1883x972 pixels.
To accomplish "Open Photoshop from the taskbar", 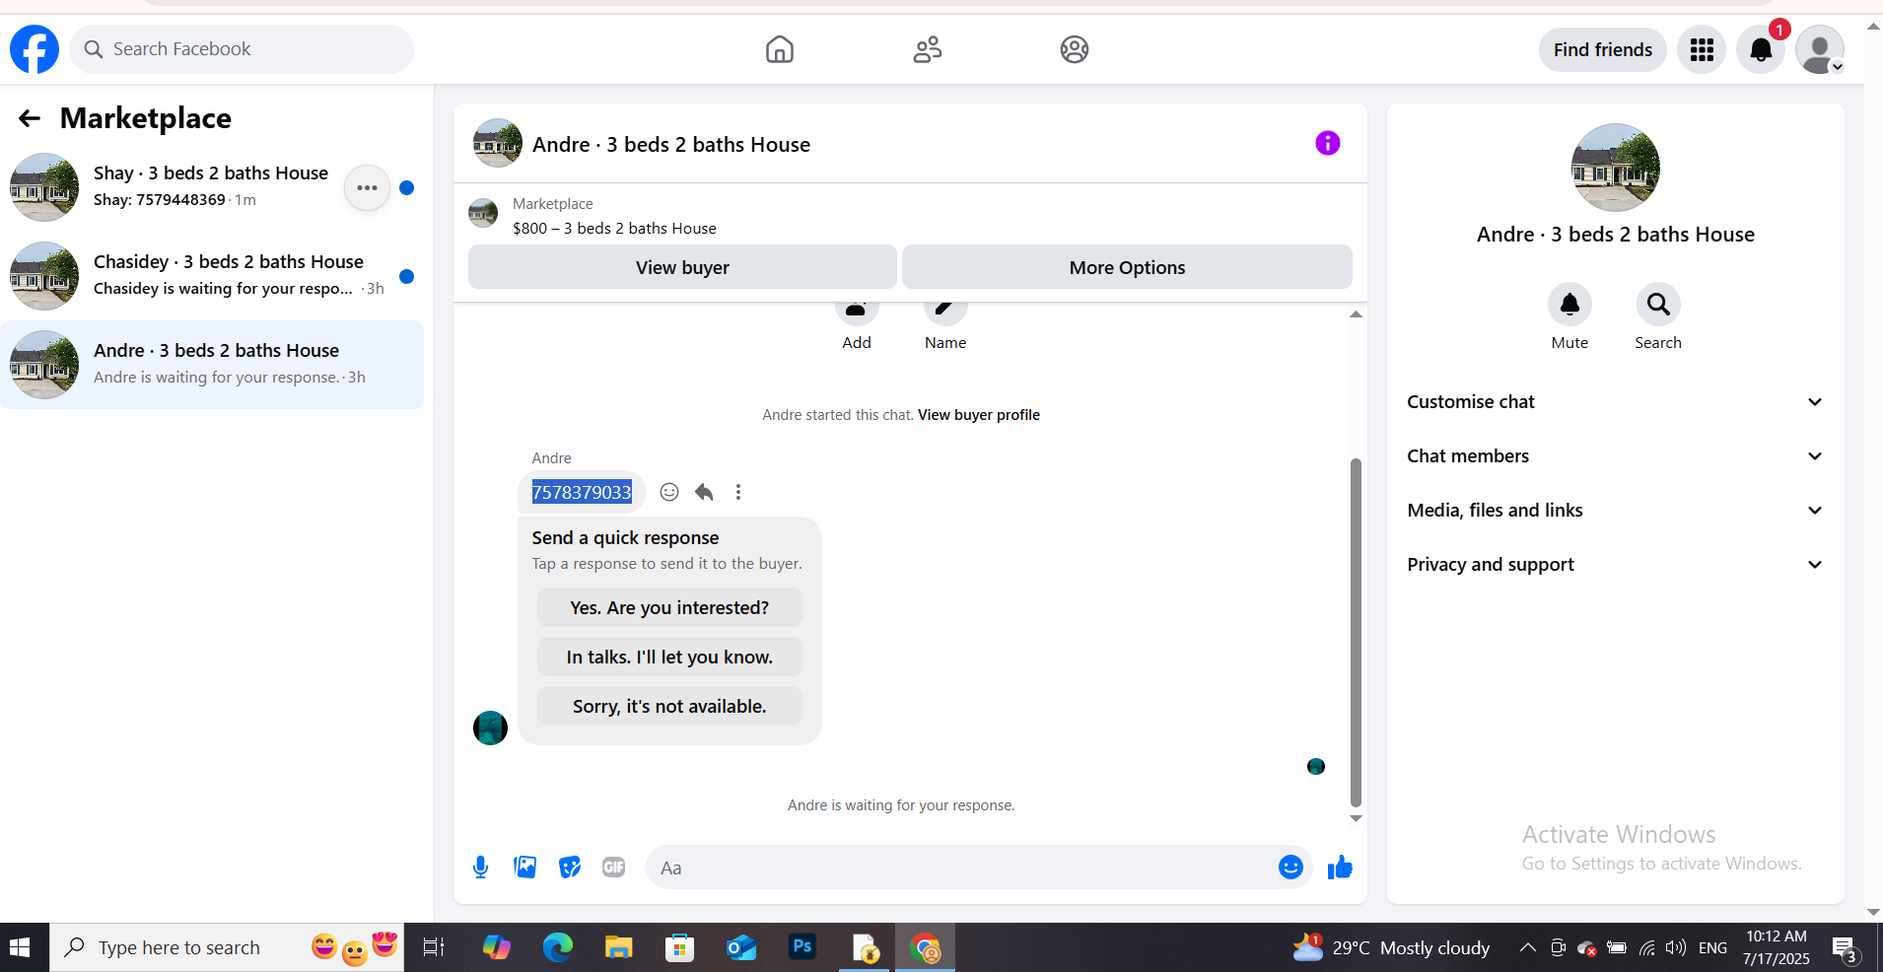I will [802, 947].
